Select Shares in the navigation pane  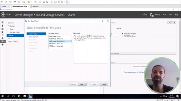click(15, 35)
